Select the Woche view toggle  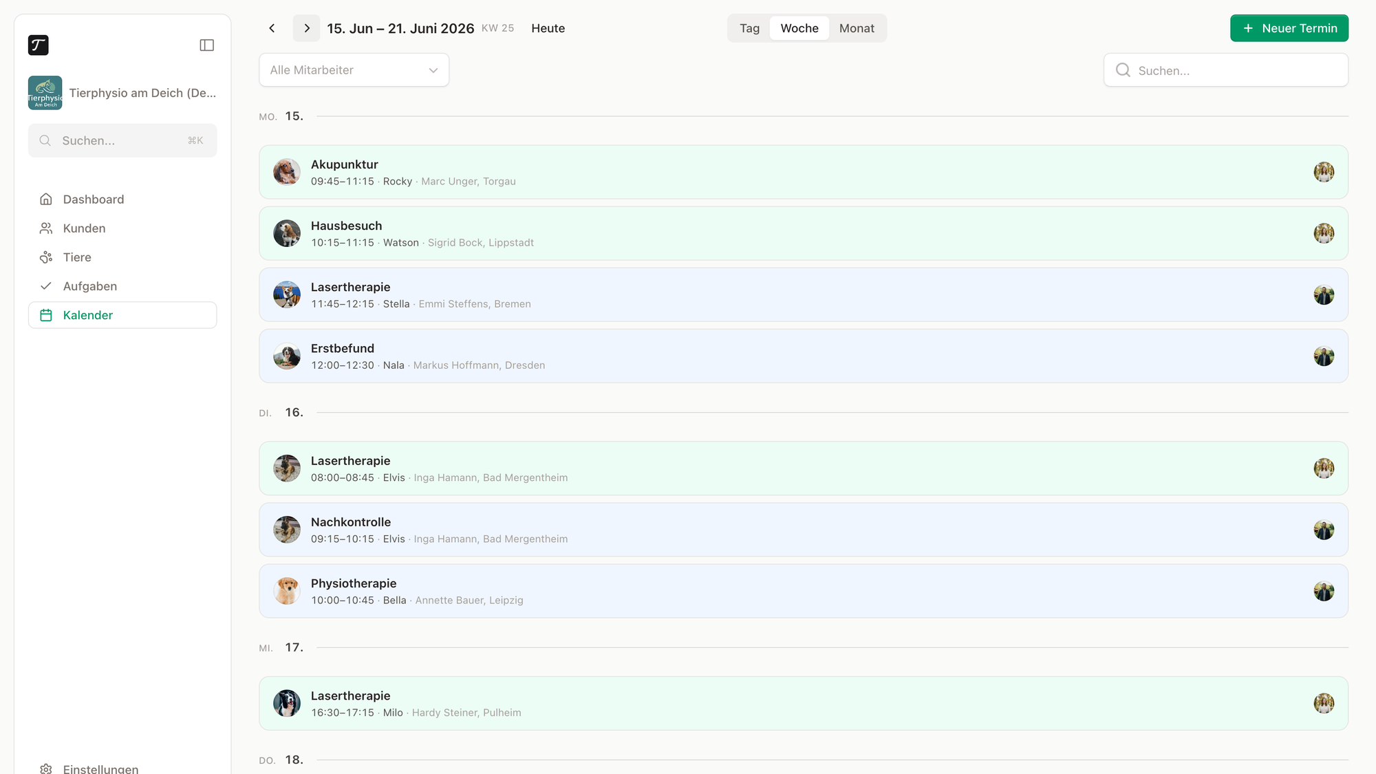799,28
